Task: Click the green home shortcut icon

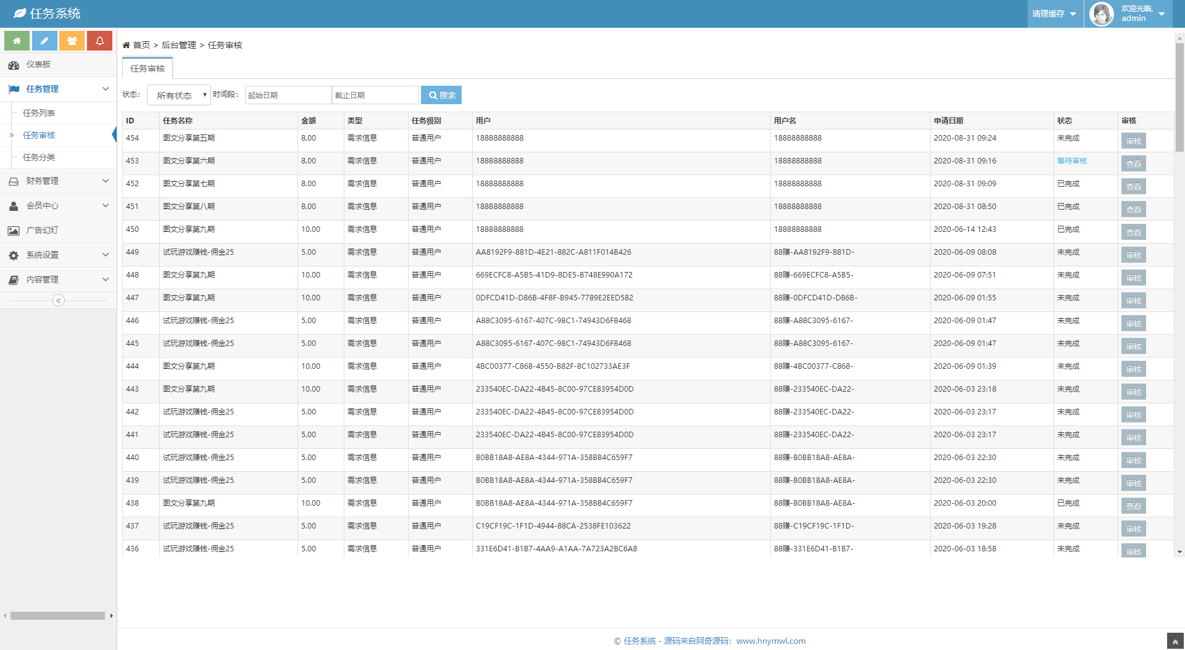Action: tap(17, 41)
